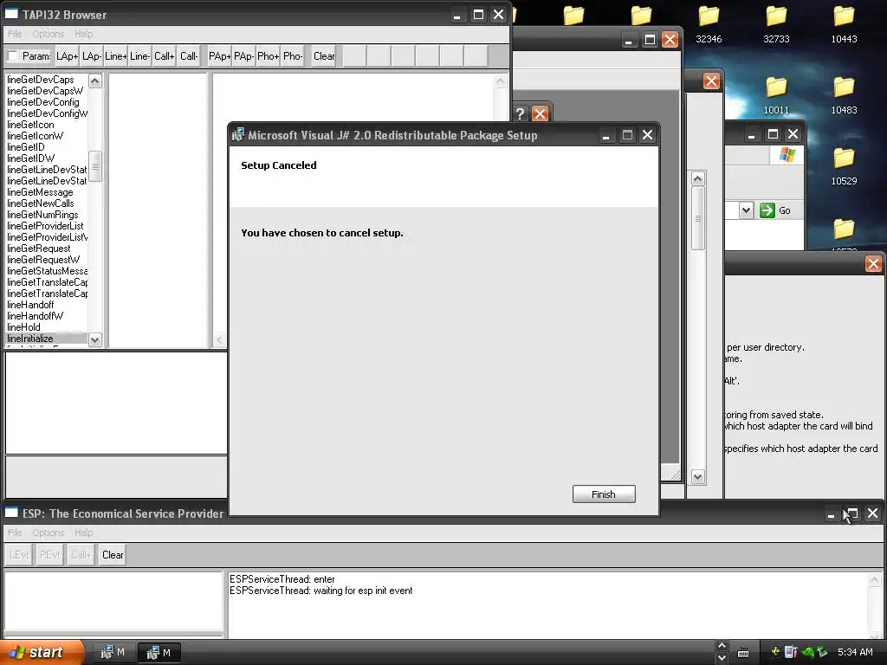Screen dimensions: 887x665
Task: Click function list scroll up arrow
Action: (95, 81)
